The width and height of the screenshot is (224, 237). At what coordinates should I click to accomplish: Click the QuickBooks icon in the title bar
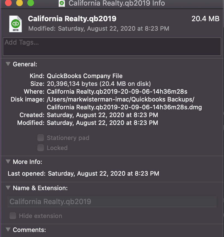tap(61, 4)
